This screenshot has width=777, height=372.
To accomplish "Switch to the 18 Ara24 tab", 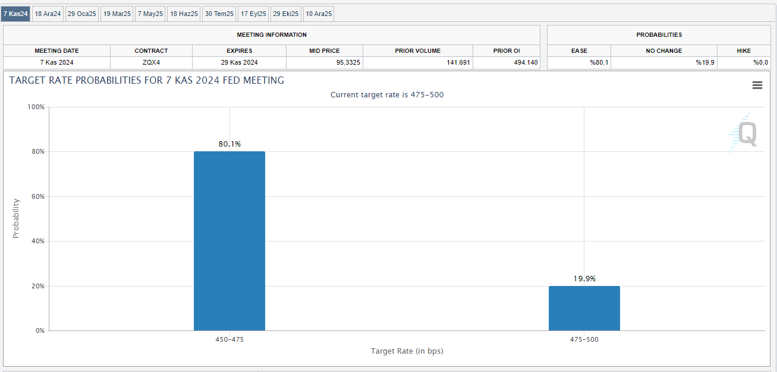I will 48,14.
